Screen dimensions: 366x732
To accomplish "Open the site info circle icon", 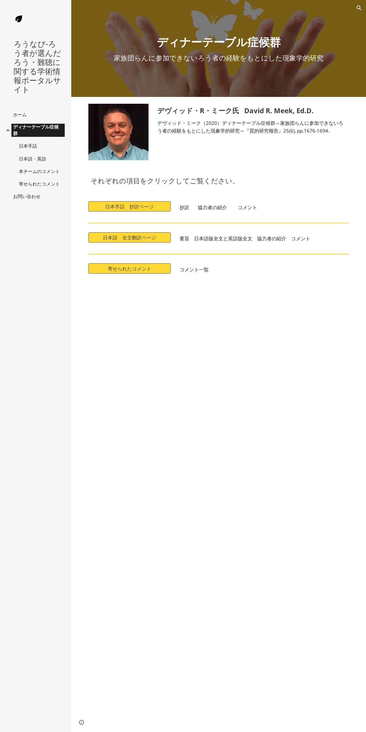I will pyautogui.click(x=82, y=722).
